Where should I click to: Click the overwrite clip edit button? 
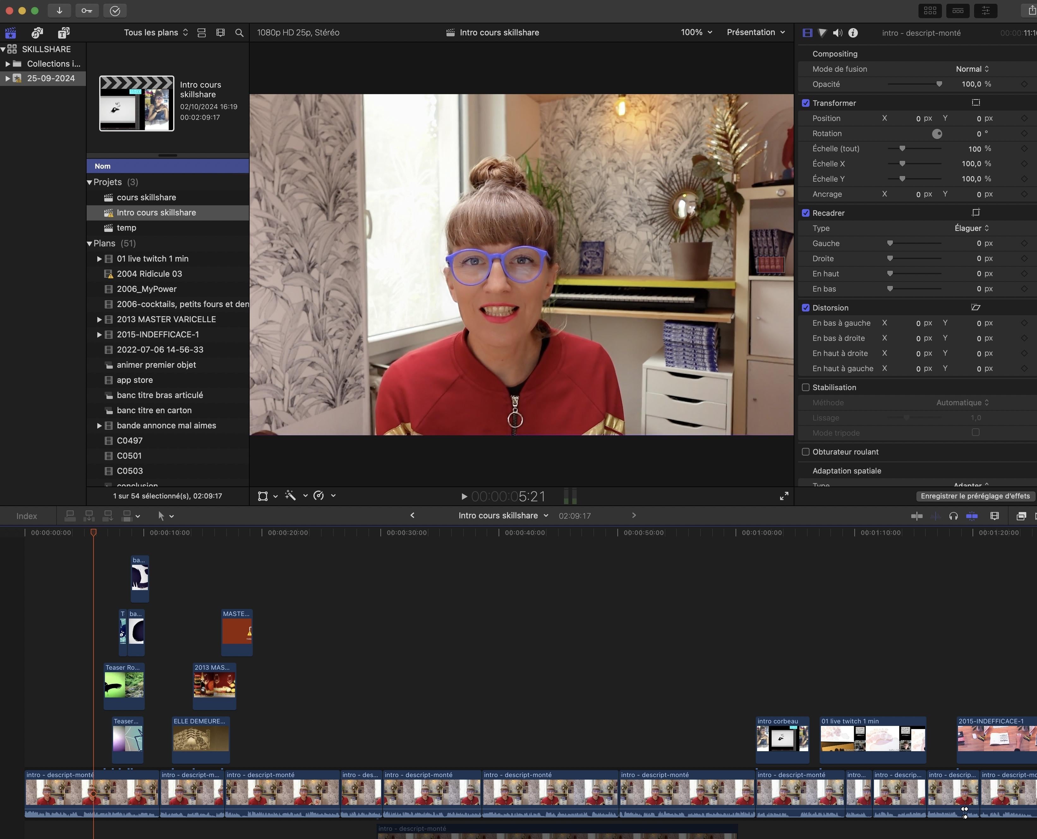click(x=127, y=516)
